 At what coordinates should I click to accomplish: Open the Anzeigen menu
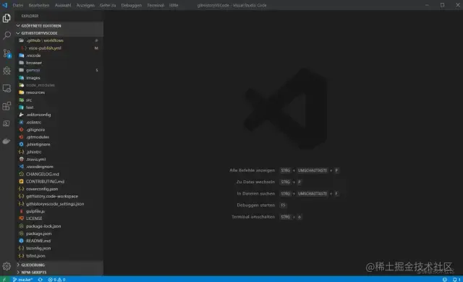click(x=85, y=5)
